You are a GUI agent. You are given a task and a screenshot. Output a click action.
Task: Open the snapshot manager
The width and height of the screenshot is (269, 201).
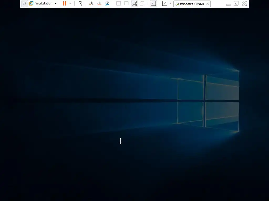pos(107,3)
